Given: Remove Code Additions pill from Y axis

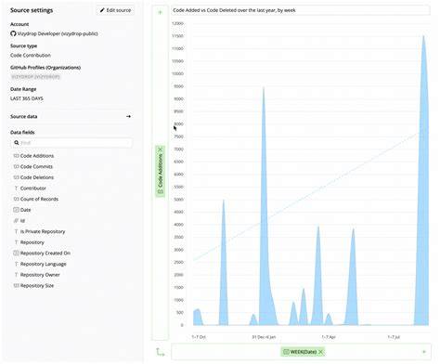Looking at the screenshot, I should click(161, 149).
